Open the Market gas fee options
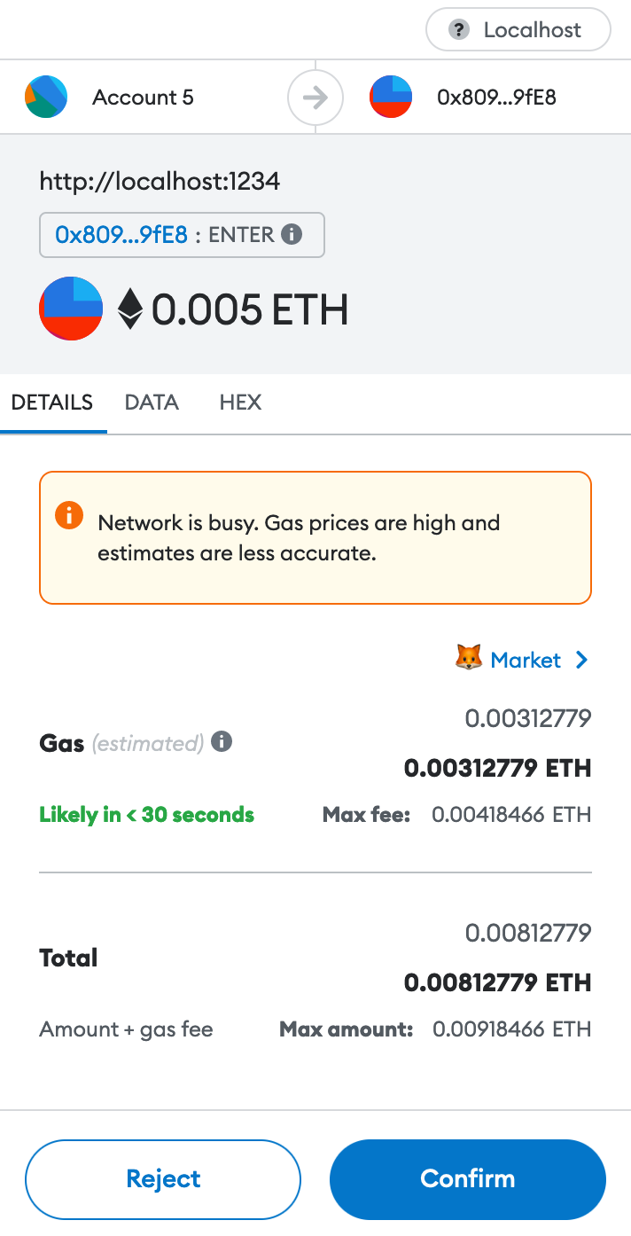 [x=526, y=659]
